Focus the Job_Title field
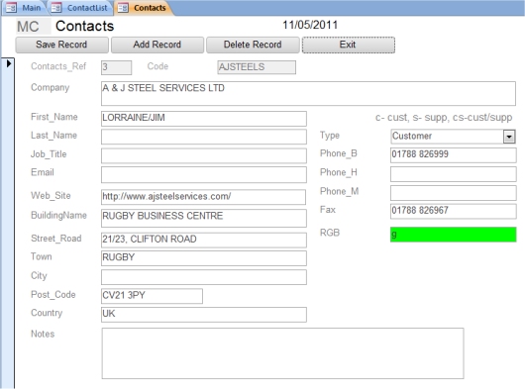525x389 pixels. click(x=204, y=155)
